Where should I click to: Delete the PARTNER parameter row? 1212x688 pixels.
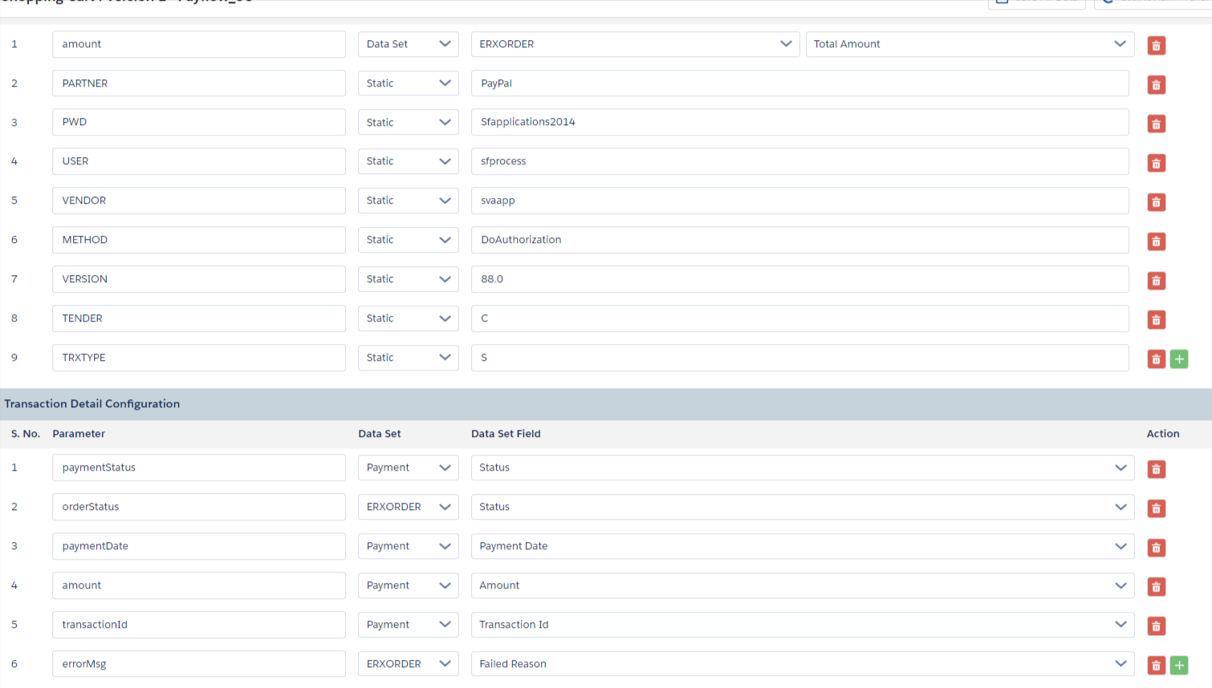click(1156, 85)
